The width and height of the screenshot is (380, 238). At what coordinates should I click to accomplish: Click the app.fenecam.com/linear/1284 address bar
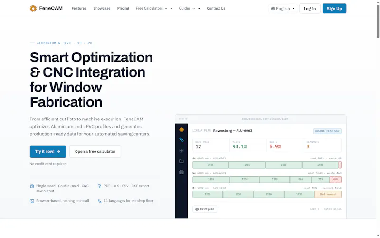pos(265,119)
